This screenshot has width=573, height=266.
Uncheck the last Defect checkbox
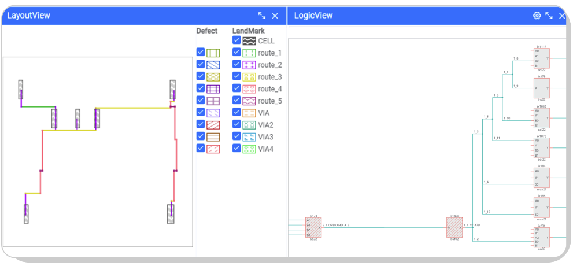(x=201, y=148)
